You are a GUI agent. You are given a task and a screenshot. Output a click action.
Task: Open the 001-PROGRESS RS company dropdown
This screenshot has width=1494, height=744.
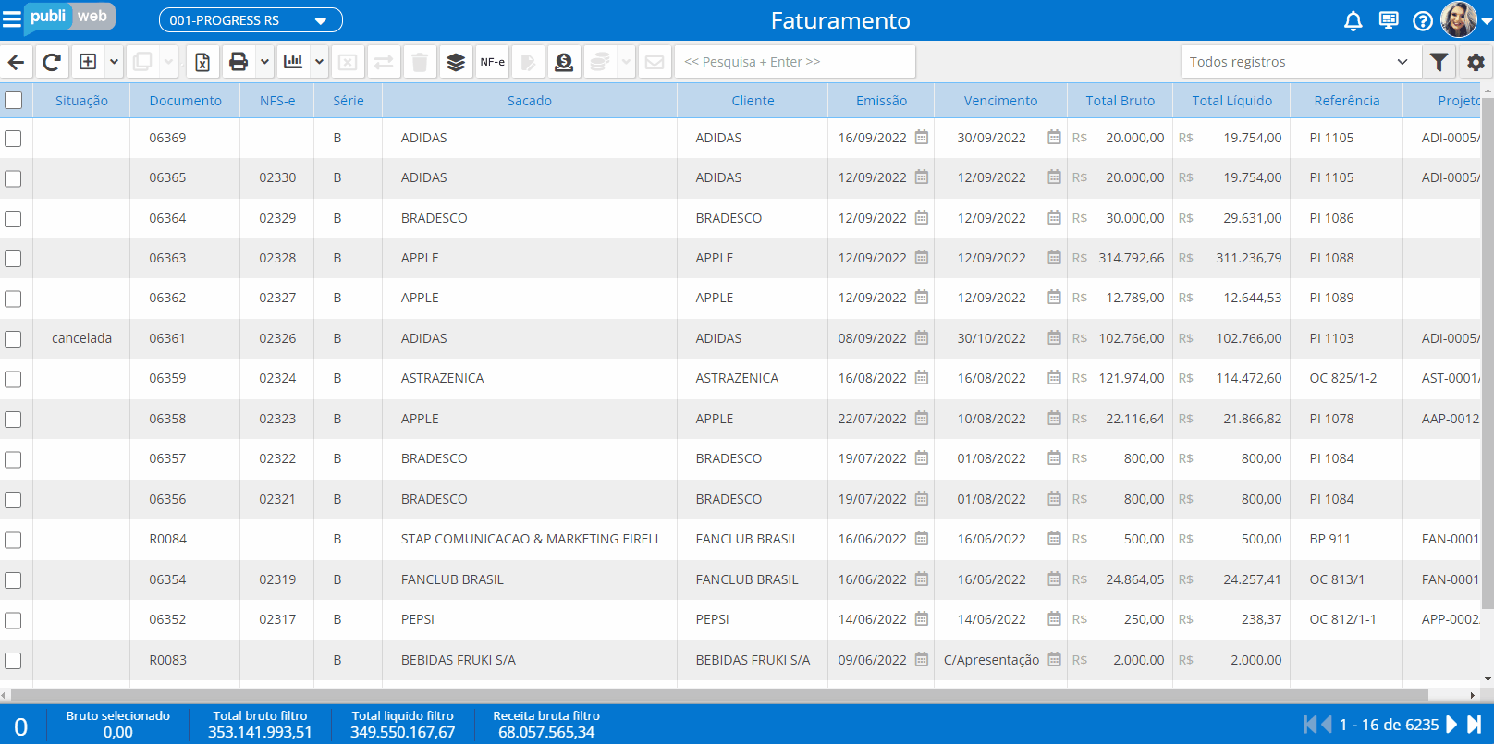click(x=251, y=20)
